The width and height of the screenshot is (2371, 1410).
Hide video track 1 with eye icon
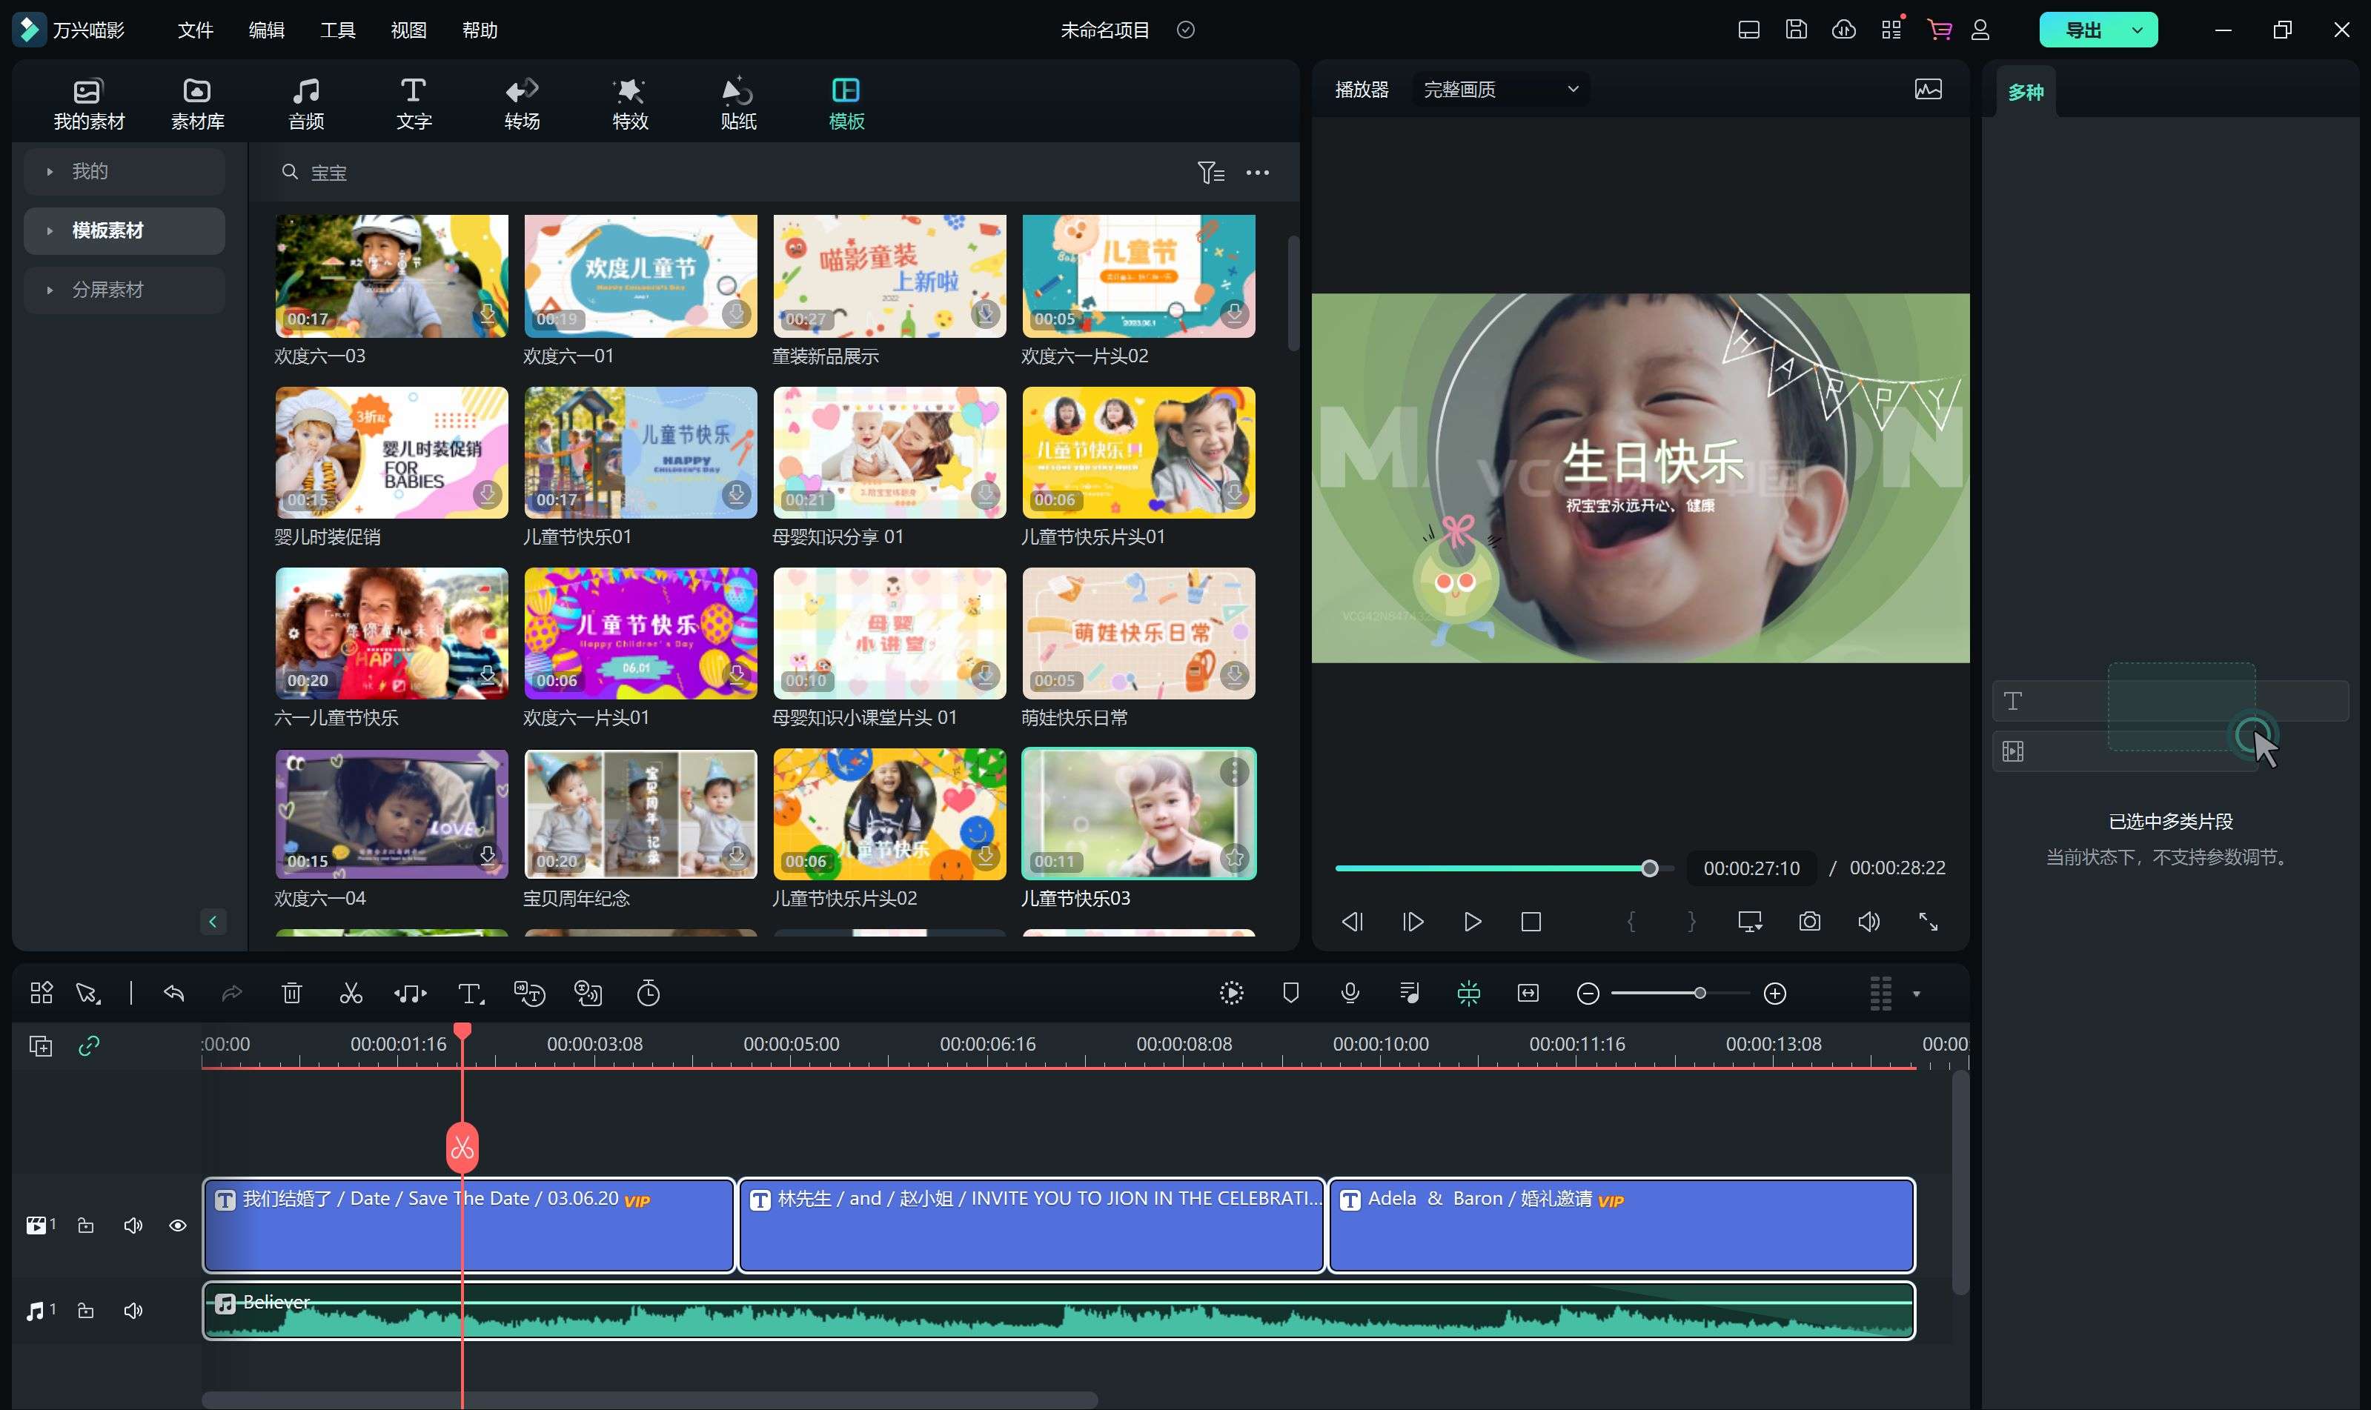click(x=178, y=1226)
